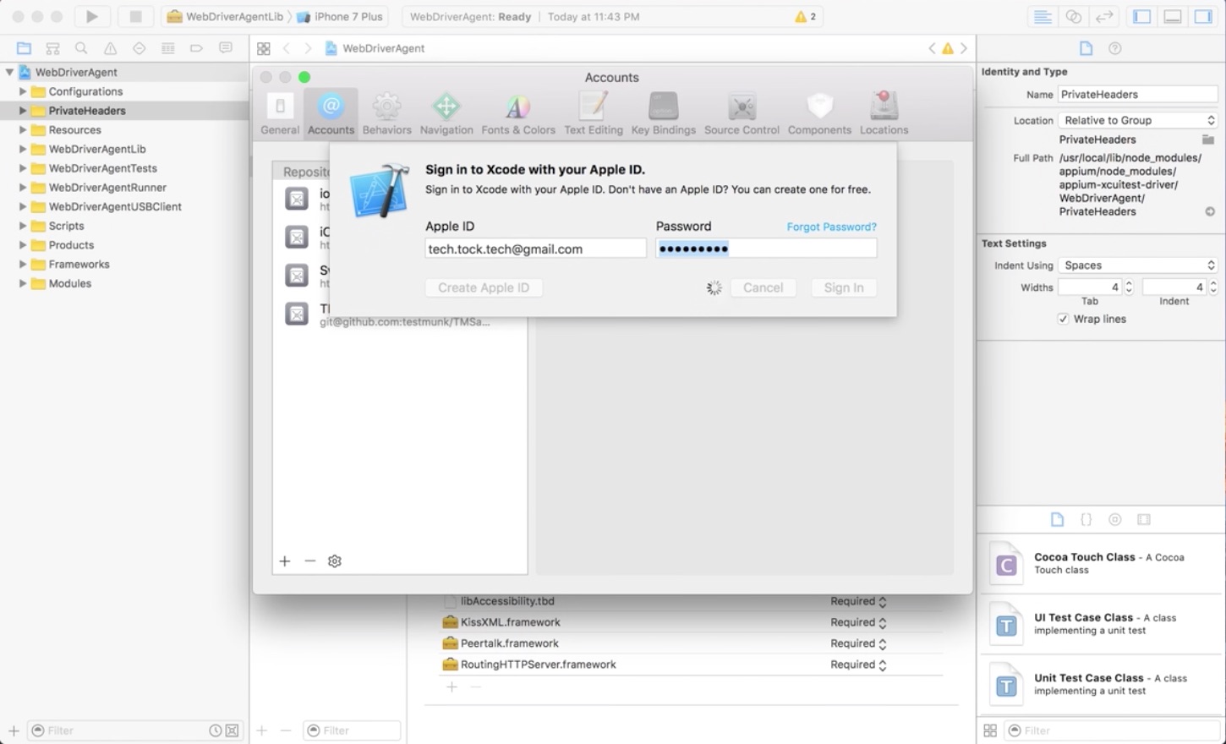Open Source Control preferences tab
Screen dimensions: 1226x744
click(x=742, y=113)
